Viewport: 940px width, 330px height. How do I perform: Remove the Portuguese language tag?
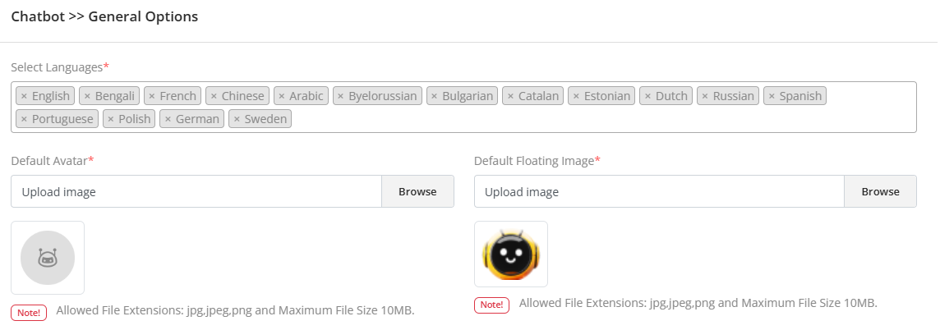click(x=24, y=119)
